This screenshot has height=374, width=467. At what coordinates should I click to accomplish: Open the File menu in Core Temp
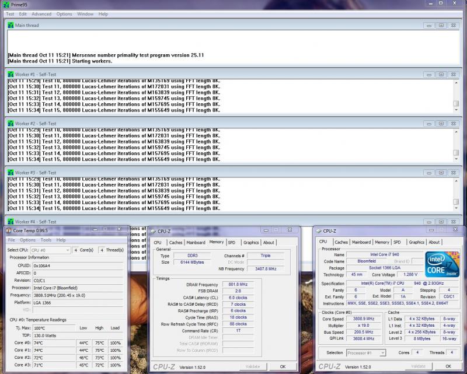pyautogui.click(x=11, y=240)
